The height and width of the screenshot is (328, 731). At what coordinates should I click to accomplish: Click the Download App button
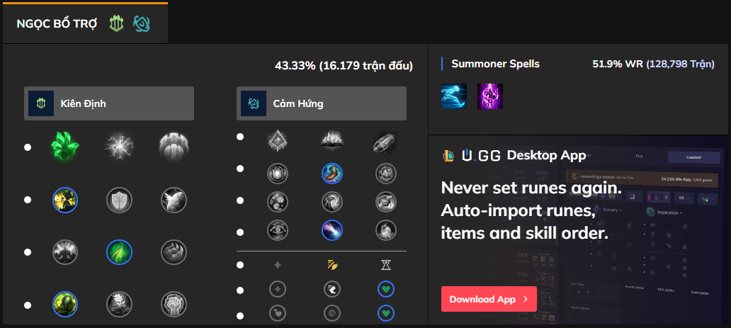coord(488,299)
